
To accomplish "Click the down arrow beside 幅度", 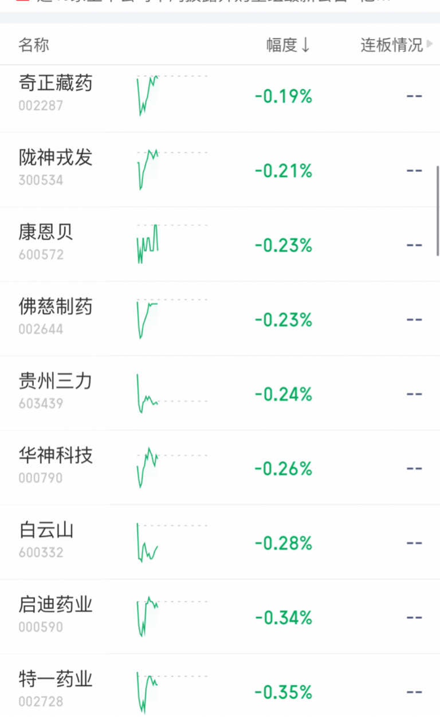I will 305,45.
